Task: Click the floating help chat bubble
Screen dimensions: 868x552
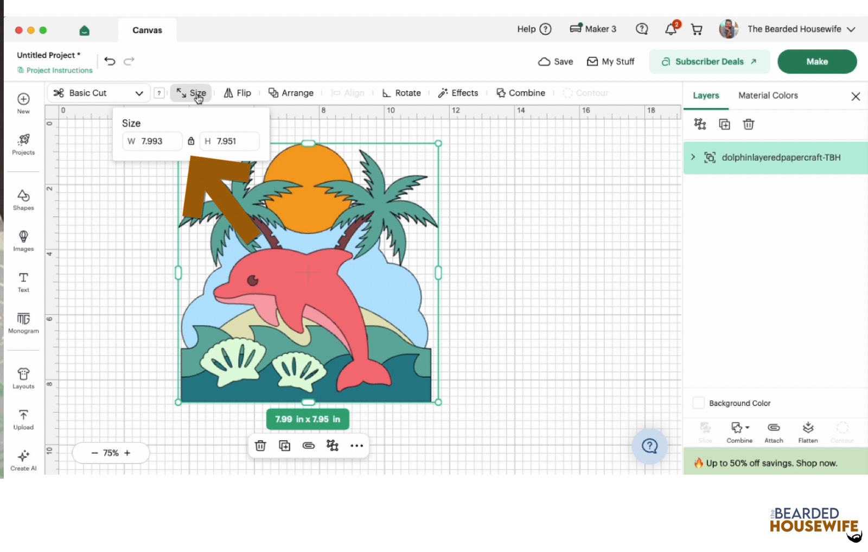Action: [x=649, y=446]
